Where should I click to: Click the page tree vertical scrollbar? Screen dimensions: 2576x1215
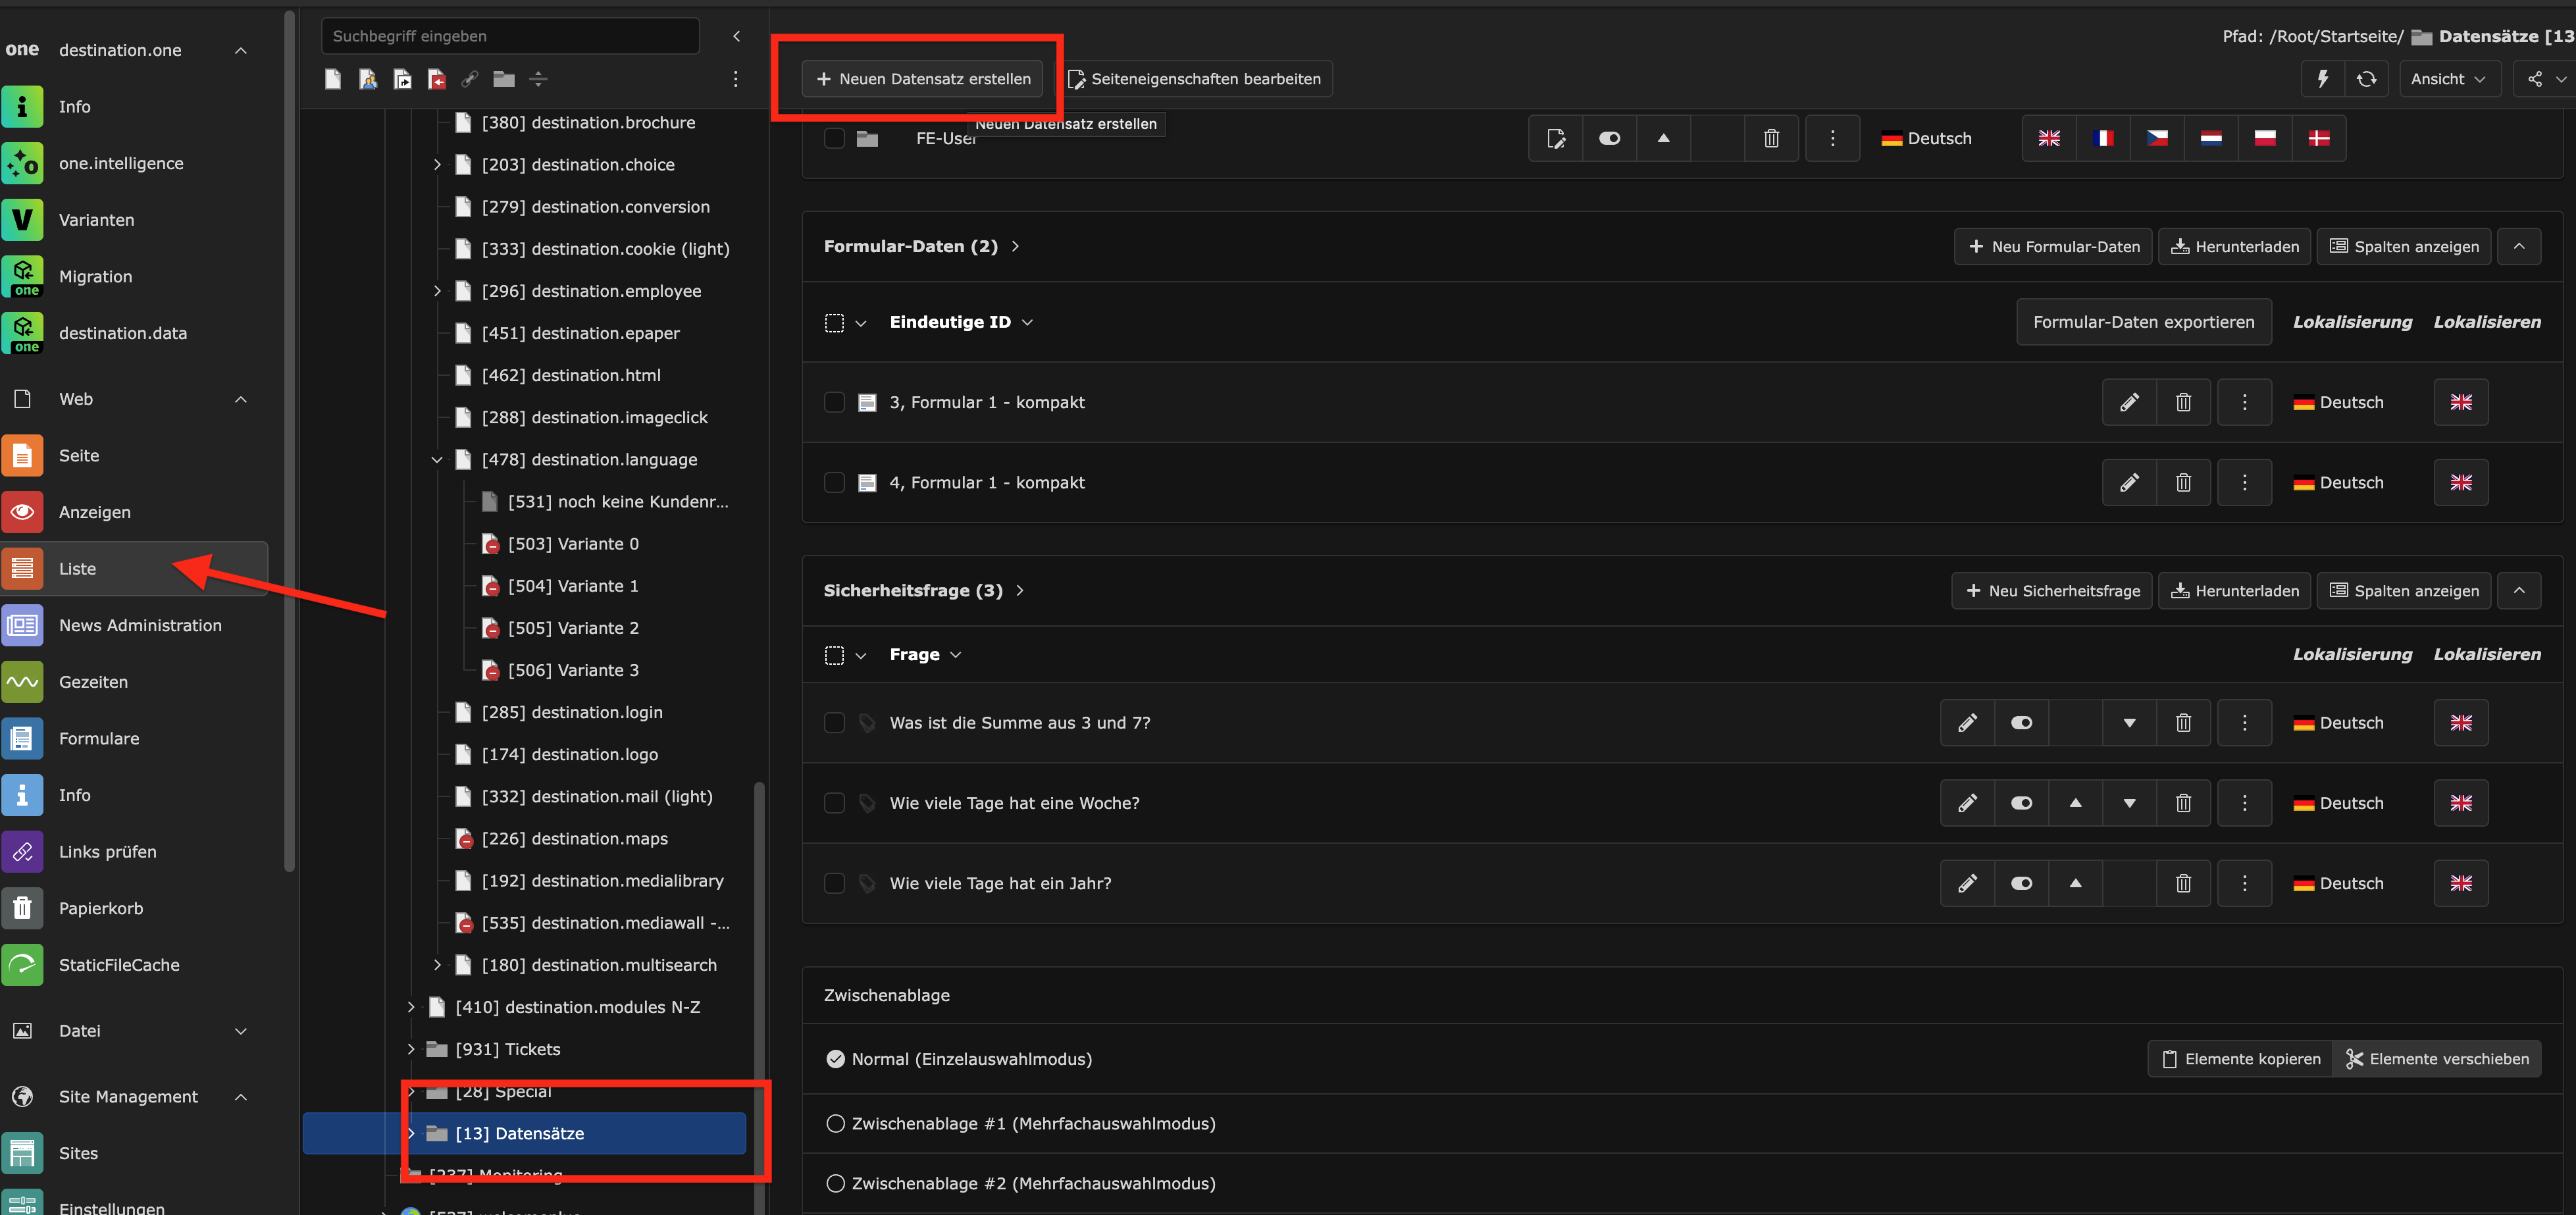[759, 950]
